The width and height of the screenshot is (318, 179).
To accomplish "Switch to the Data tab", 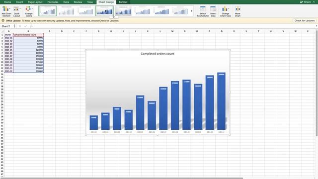I will tap(66, 2).
